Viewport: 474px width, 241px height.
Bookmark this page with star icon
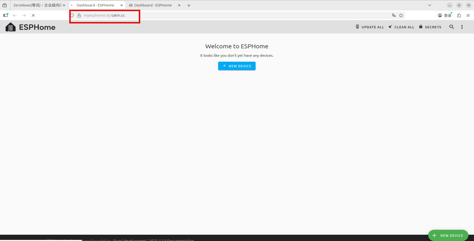click(x=401, y=15)
